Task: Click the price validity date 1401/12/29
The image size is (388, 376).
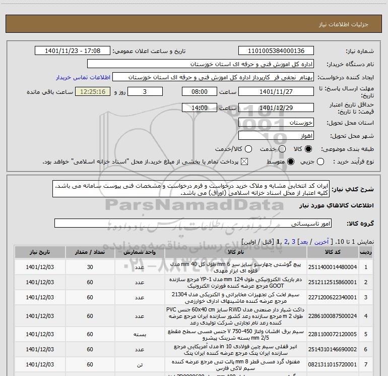Action: 276,108
